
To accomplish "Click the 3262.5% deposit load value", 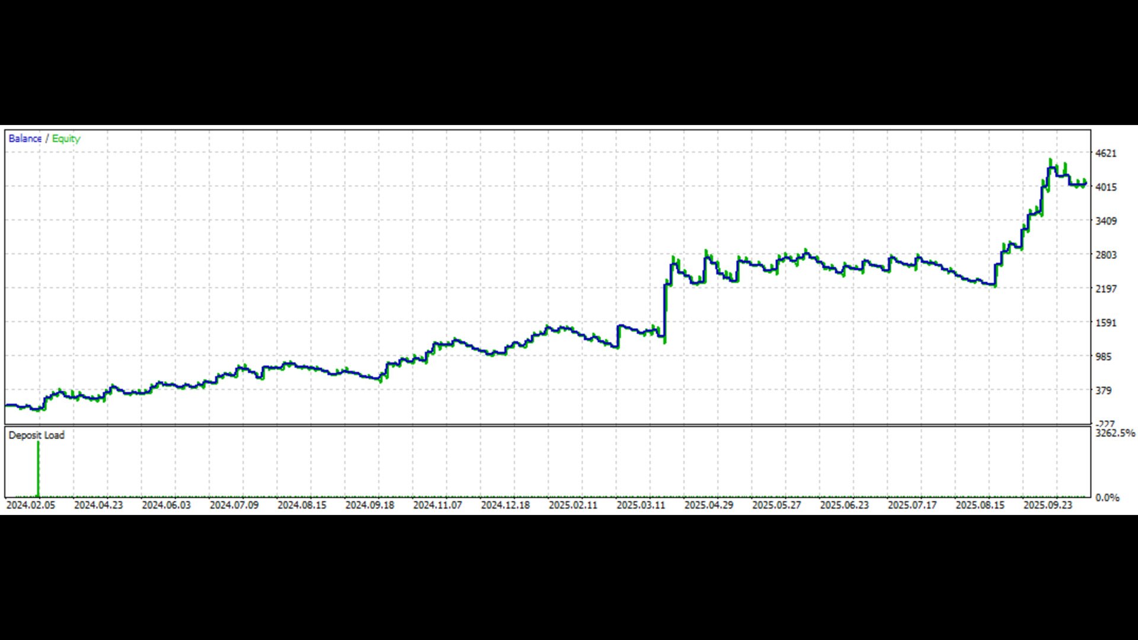I will point(1115,433).
